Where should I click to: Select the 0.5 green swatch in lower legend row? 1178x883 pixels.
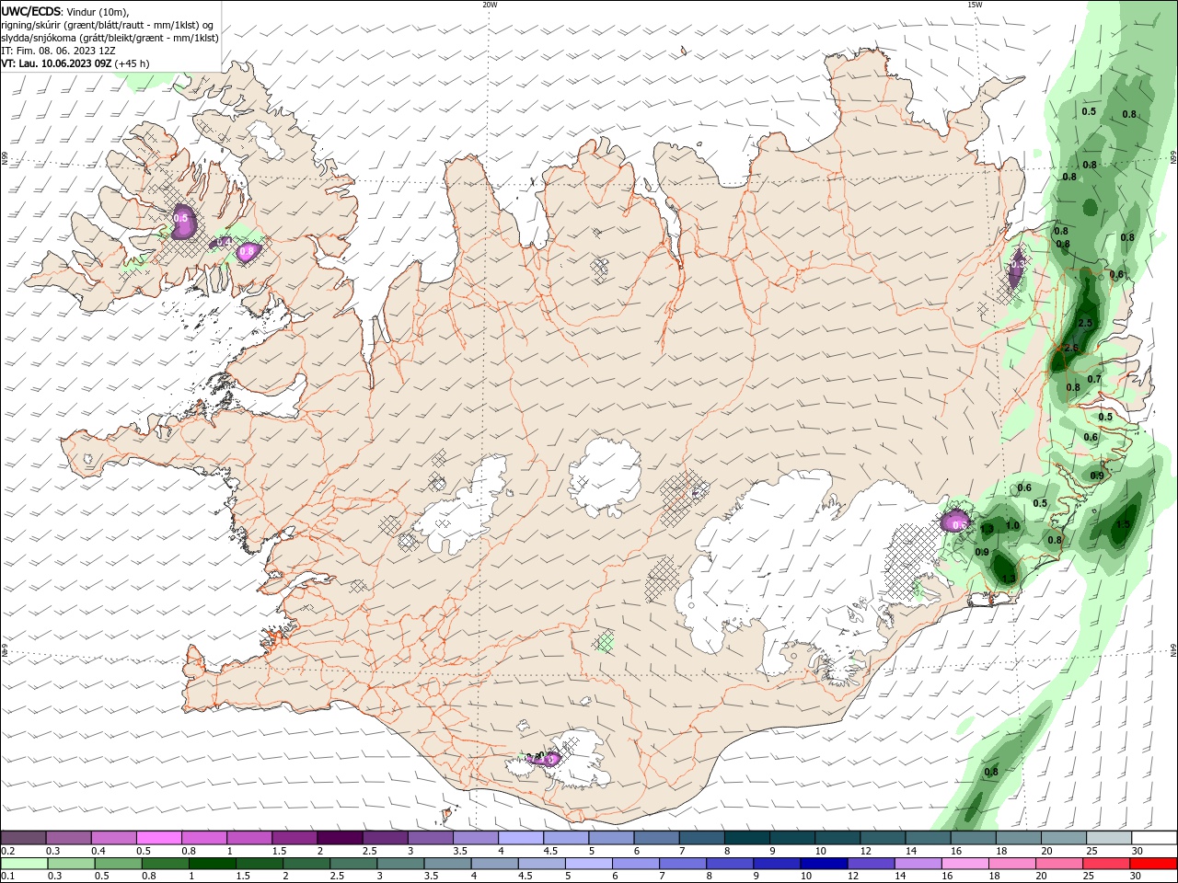pos(118,864)
